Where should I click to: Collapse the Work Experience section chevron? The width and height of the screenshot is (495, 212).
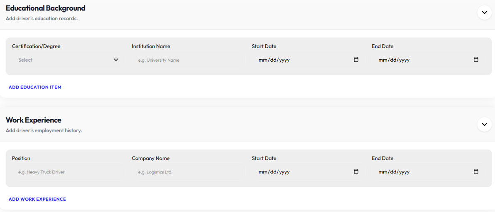click(484, 125)
